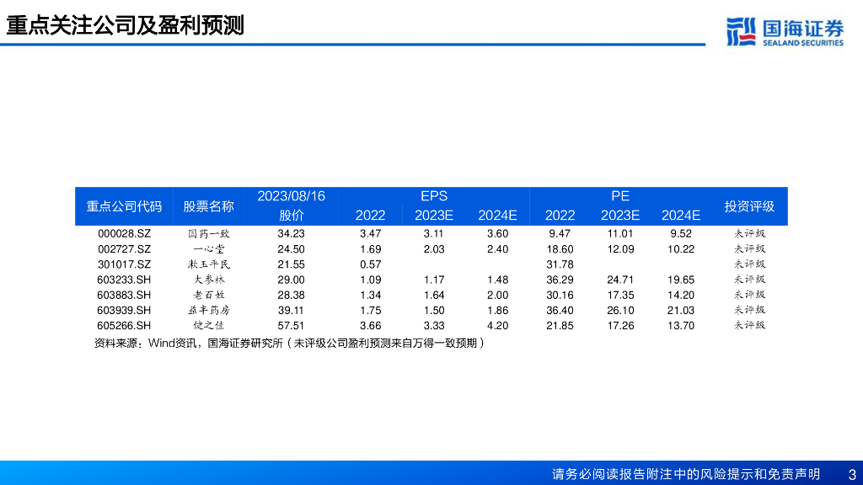Select stock code 002727.SZ
The height and width of the screenshot is (485, 863).
coord(124,249)
